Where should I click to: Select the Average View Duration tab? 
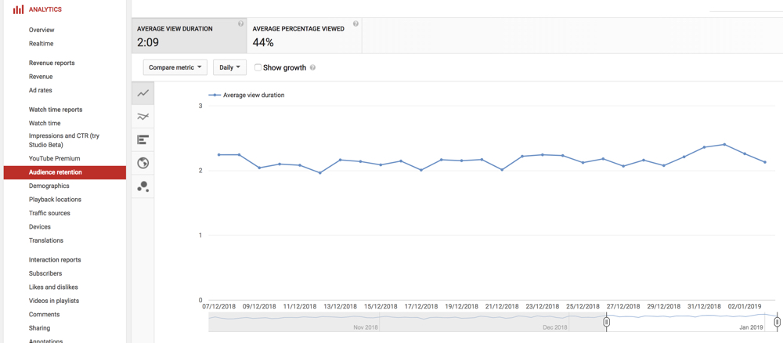click(189, 36)
